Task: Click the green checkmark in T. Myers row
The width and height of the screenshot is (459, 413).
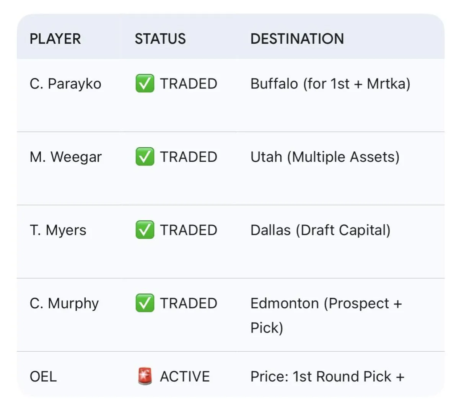Action: click(145, 230)
